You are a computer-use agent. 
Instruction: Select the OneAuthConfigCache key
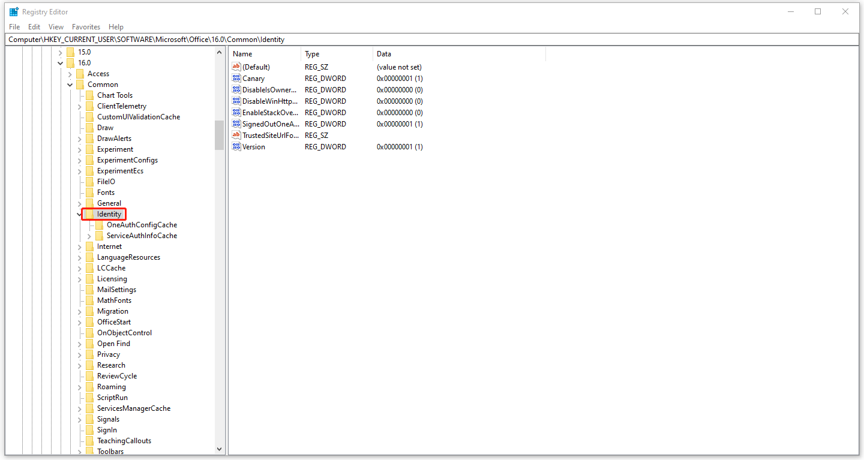(x=142, y=225)
